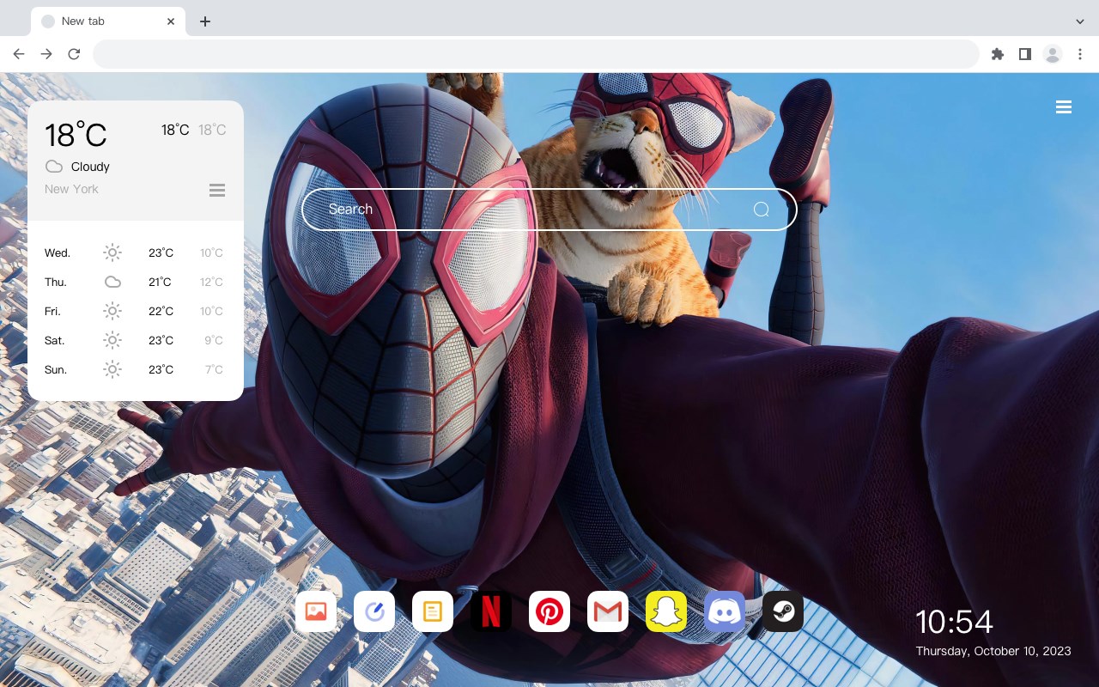
Task: Open the yellow notes icon
Action: (x=433, y=611)
